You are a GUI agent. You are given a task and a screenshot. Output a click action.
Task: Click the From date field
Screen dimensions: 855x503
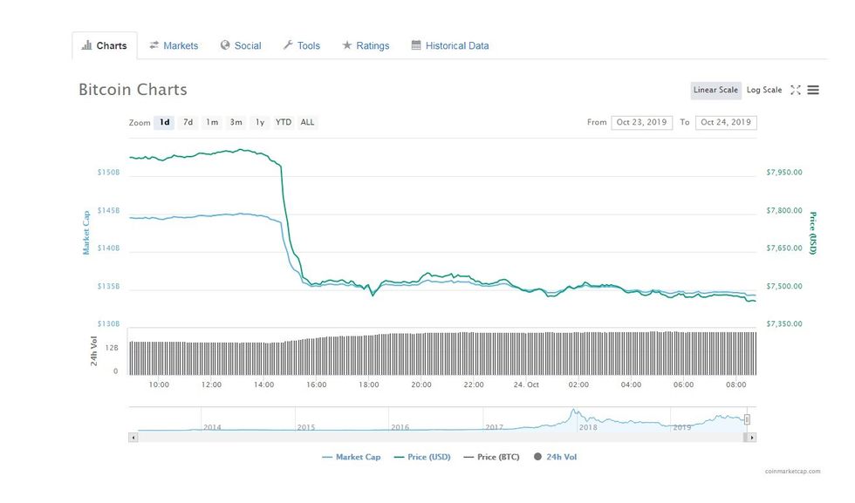point(641,123)
